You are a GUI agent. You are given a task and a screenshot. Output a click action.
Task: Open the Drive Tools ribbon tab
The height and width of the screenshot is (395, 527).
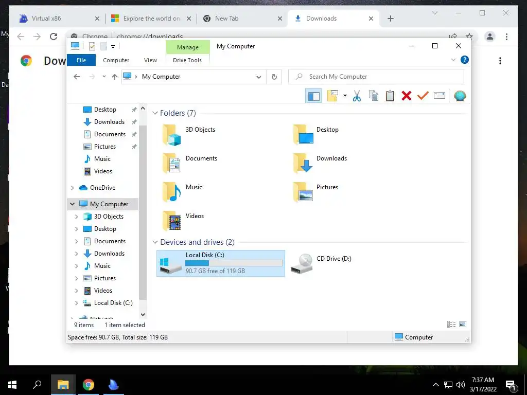coord(187,60)
